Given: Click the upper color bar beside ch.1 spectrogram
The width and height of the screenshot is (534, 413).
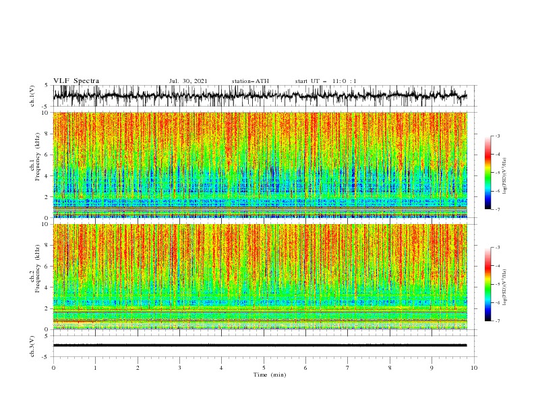Looking at the screenshot, I should 487,173.
